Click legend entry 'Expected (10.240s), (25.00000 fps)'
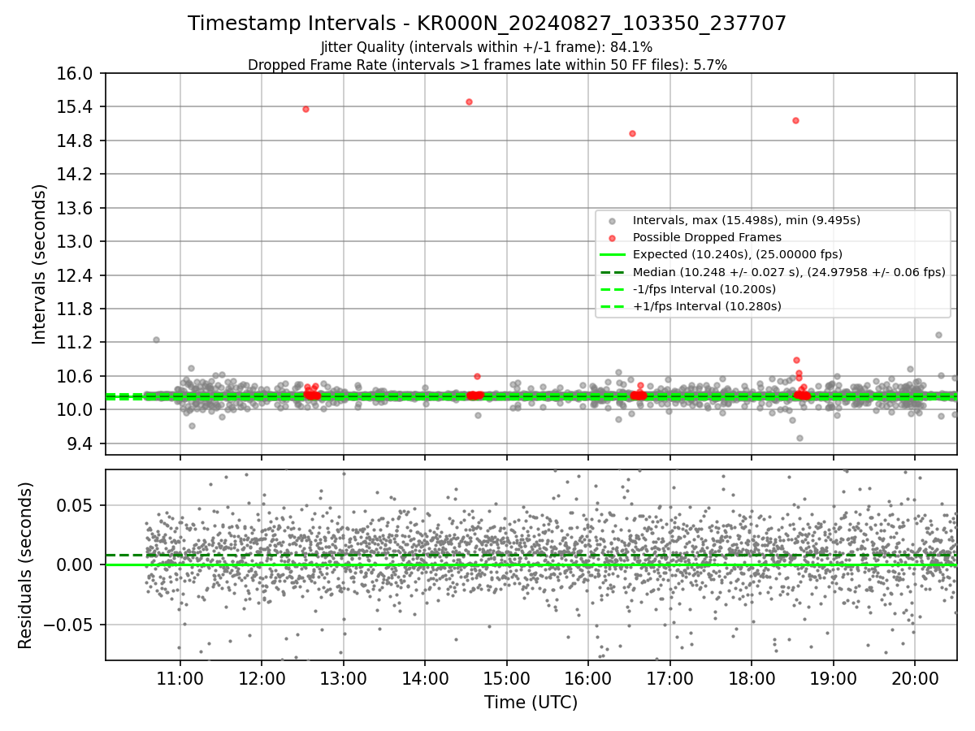Image resolution: width=975 pixels, height=731 pixels. 738,254
